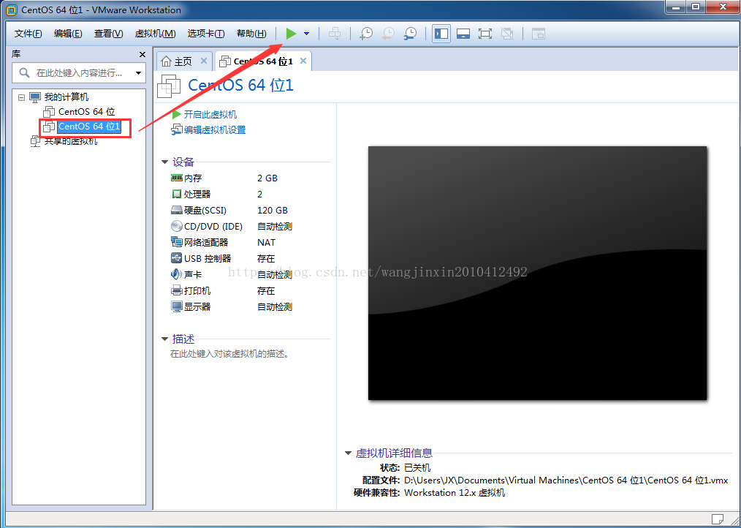Select 共享的虚拟机 in the library tree
This screenshot has height=528, width=741.
(x=71, y=140)
